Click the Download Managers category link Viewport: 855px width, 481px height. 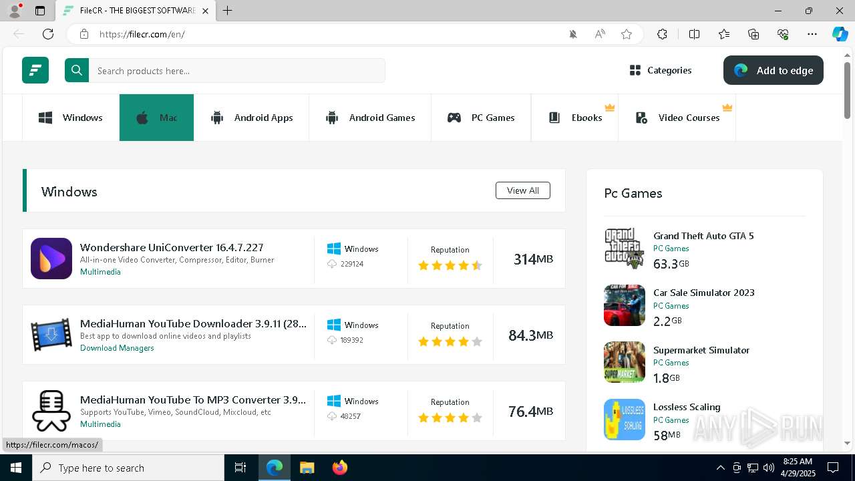117,348
